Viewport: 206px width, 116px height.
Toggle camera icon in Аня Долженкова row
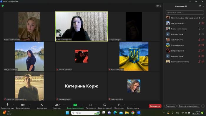[x=203, y=23]
